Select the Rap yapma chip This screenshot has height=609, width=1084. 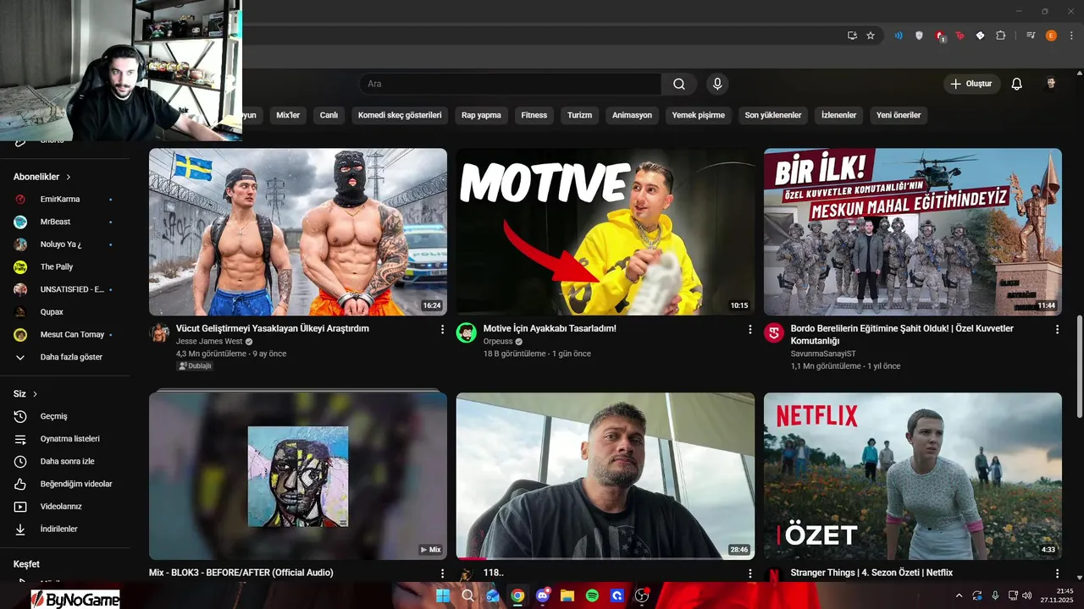tap(481, 115)
